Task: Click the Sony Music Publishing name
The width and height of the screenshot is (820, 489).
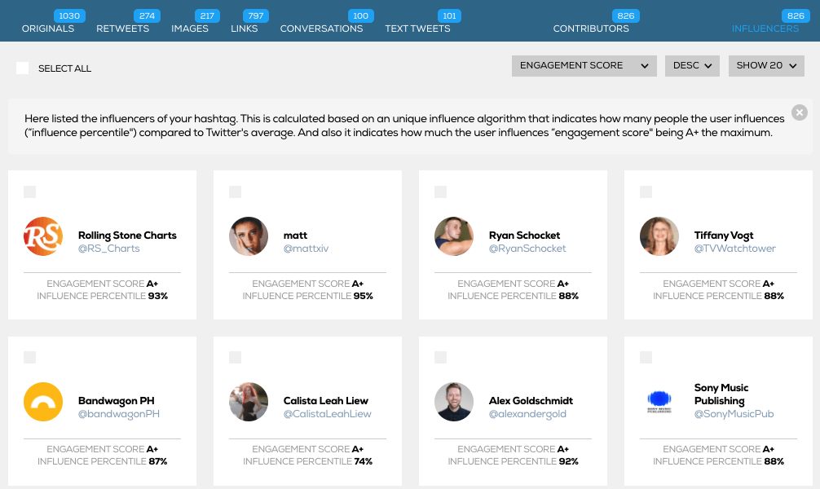Action: [721, 394]
